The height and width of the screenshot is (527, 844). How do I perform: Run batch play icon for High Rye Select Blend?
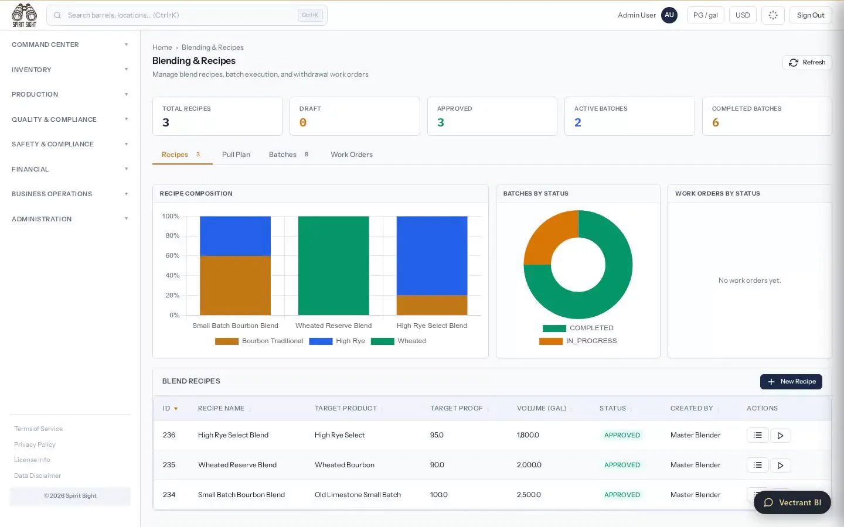pyautogui.click(x=780, y=435)
